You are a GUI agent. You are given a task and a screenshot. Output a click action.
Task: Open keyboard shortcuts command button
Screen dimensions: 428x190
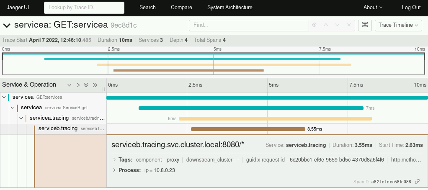[365, 25]
